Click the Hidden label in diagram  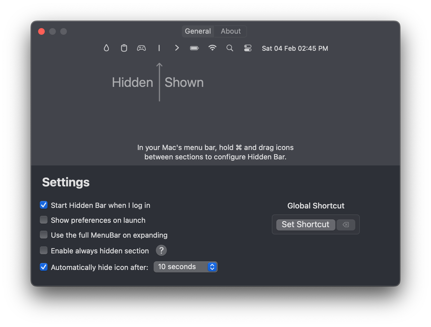click(x=132, y=82)
